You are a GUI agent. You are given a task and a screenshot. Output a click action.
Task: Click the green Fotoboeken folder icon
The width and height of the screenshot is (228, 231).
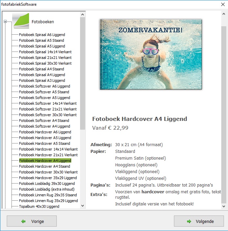21,21
